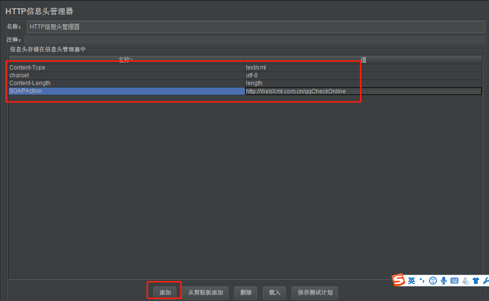Click inside the 名称 name input field
This screenshot has height=301, width=489.
146,27
